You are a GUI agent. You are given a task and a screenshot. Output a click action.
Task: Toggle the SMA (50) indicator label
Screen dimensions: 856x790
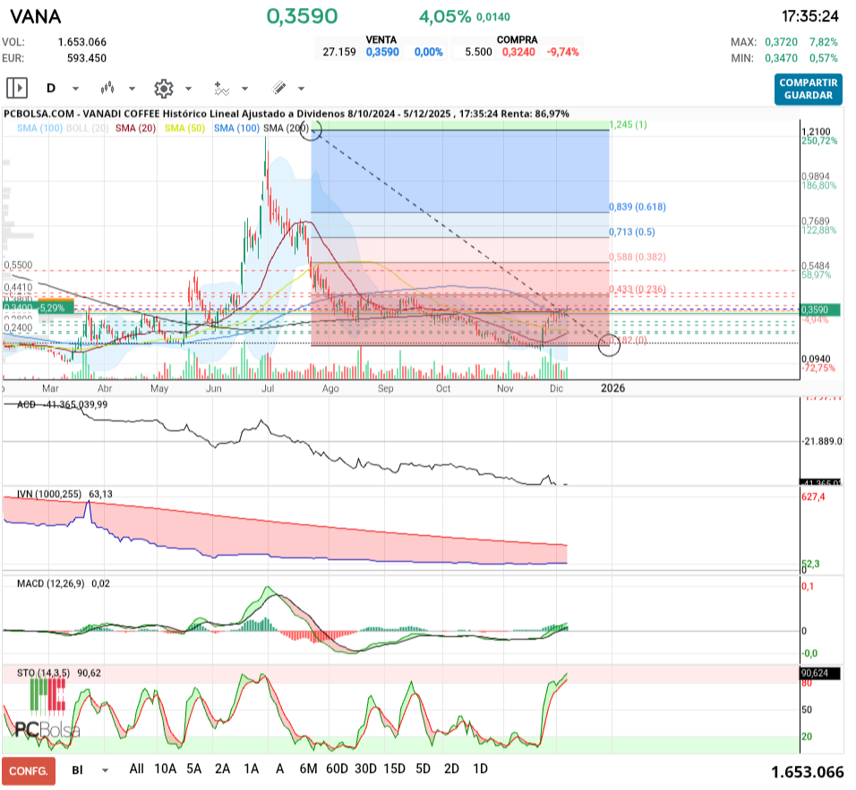186,129
